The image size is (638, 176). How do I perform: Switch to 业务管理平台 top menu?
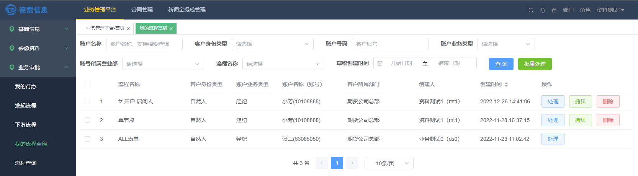[100, 10]
